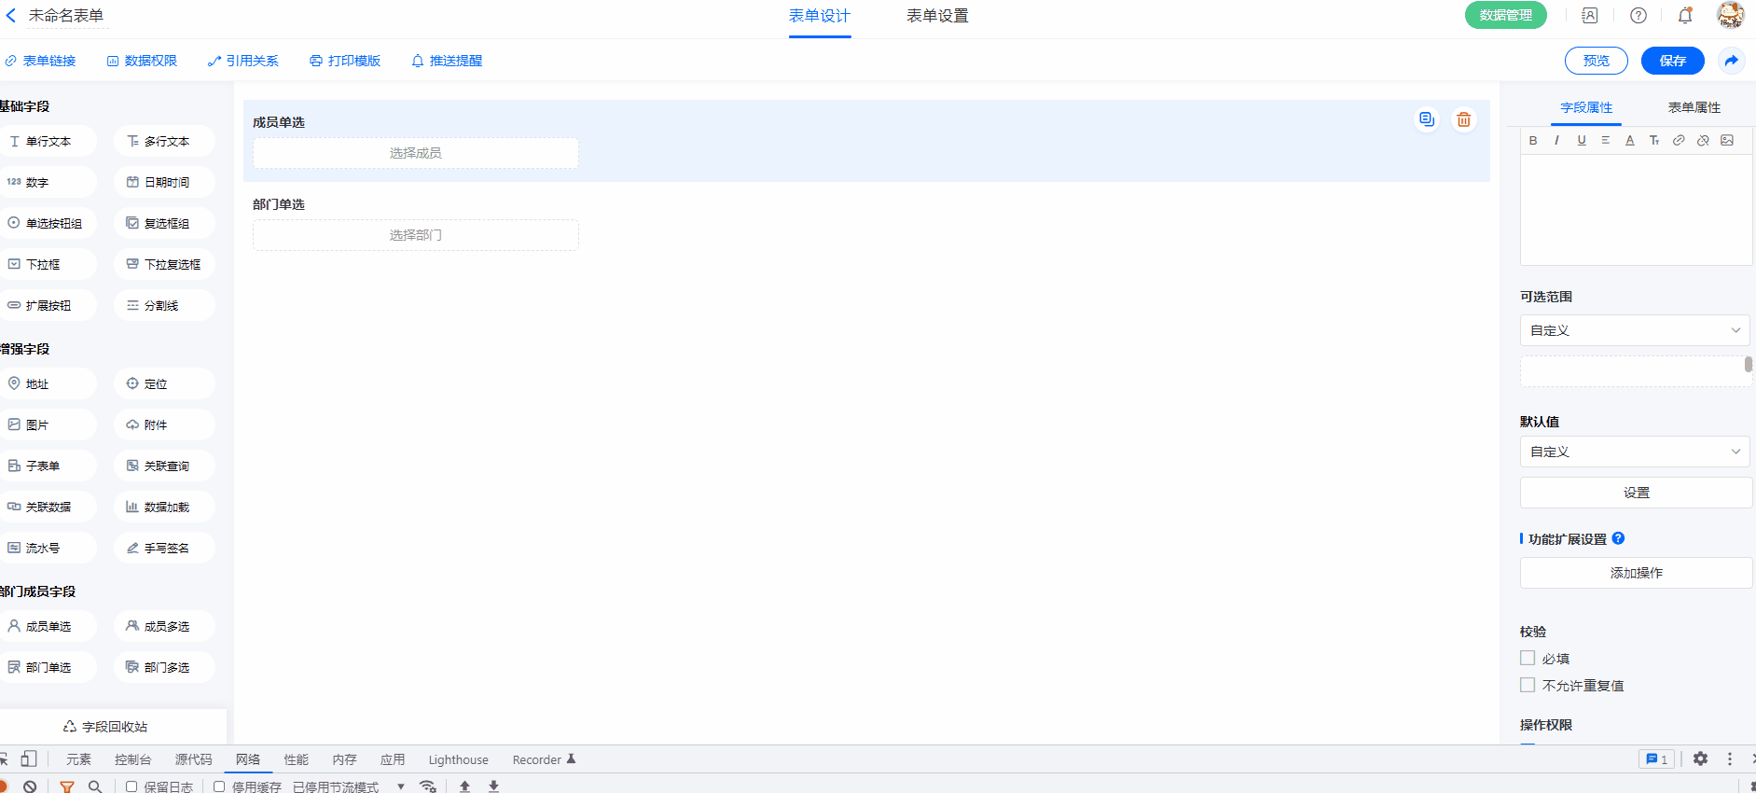Click the help question mark icon

[x=1638, y=16]
